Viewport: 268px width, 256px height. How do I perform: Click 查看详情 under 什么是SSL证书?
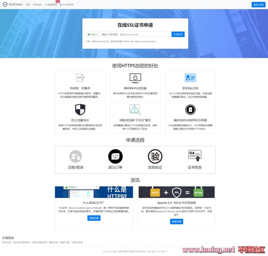point(94,218)
